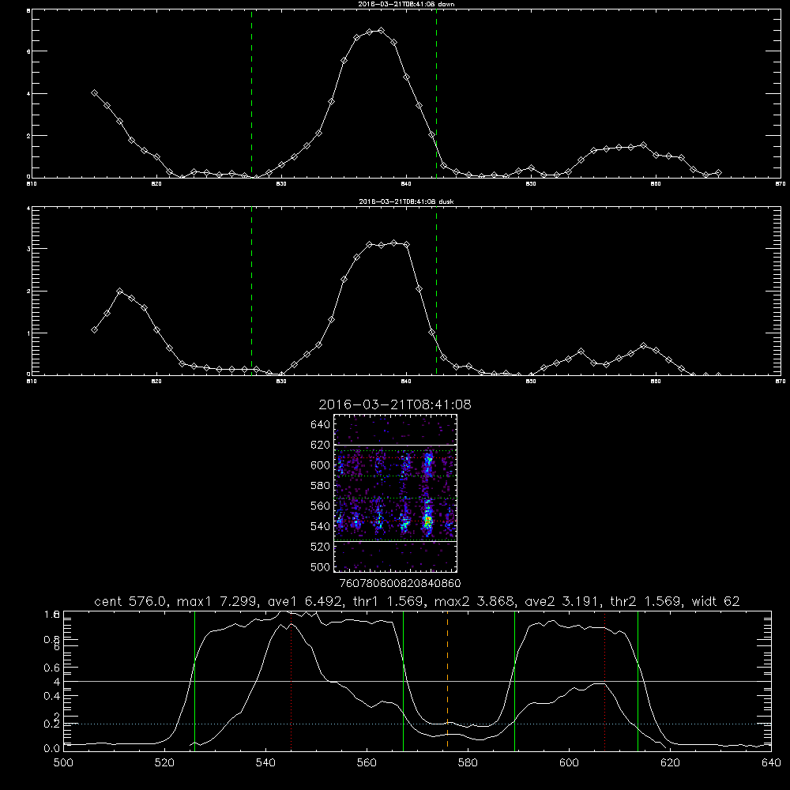The width and height of the screenshot is (790, 790).
Task: Click the orange dashed center line in the bottom plot
Action: (x=447, y=682)
